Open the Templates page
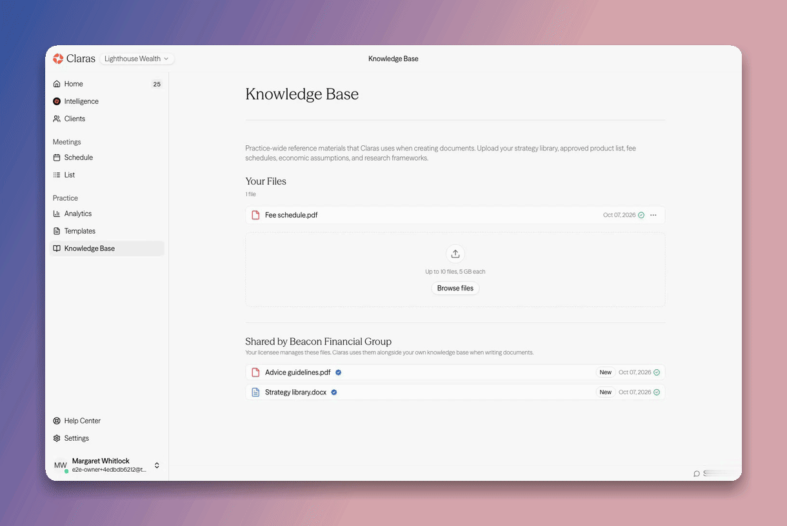 [106, 231]
